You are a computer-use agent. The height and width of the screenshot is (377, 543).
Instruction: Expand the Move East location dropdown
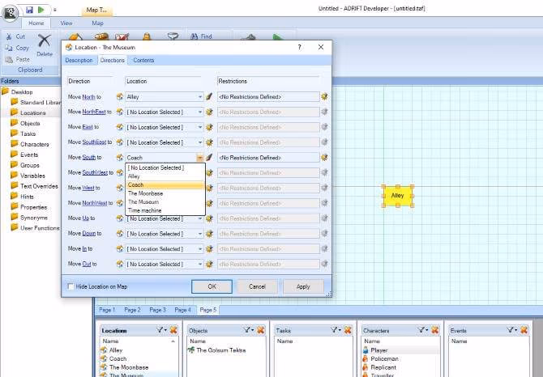200,127
